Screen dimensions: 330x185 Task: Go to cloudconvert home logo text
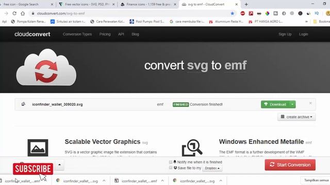(x=32, y=34)
